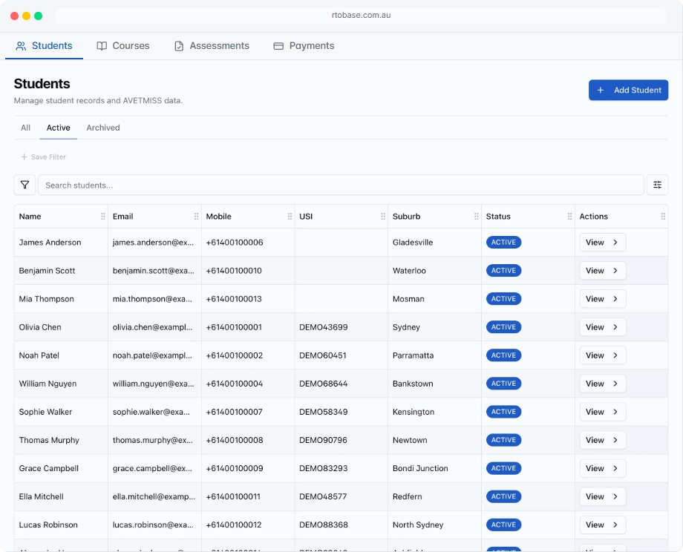Open the column settings sliders icon
This screenshot has height=552, width=683.
[657, 185]
